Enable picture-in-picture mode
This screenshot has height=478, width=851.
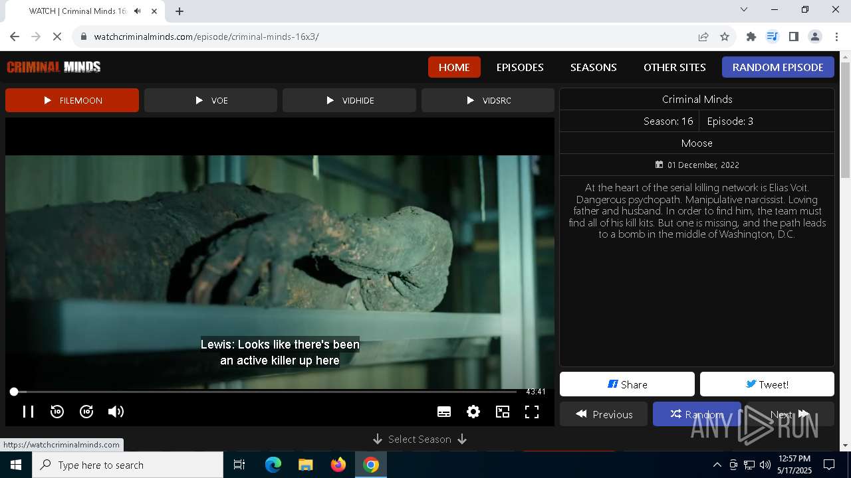[x=503, y=412]
